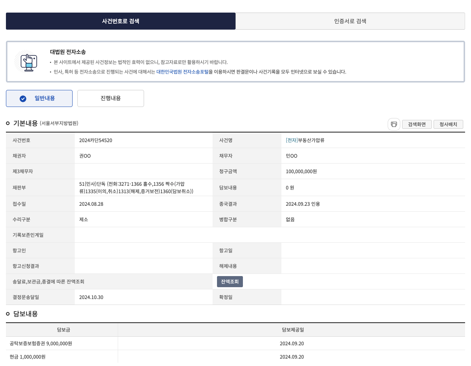Screen dimensions: 471x366
Task: Switch to the 인증서로 검색 tab
Action: tap(350, 21)
